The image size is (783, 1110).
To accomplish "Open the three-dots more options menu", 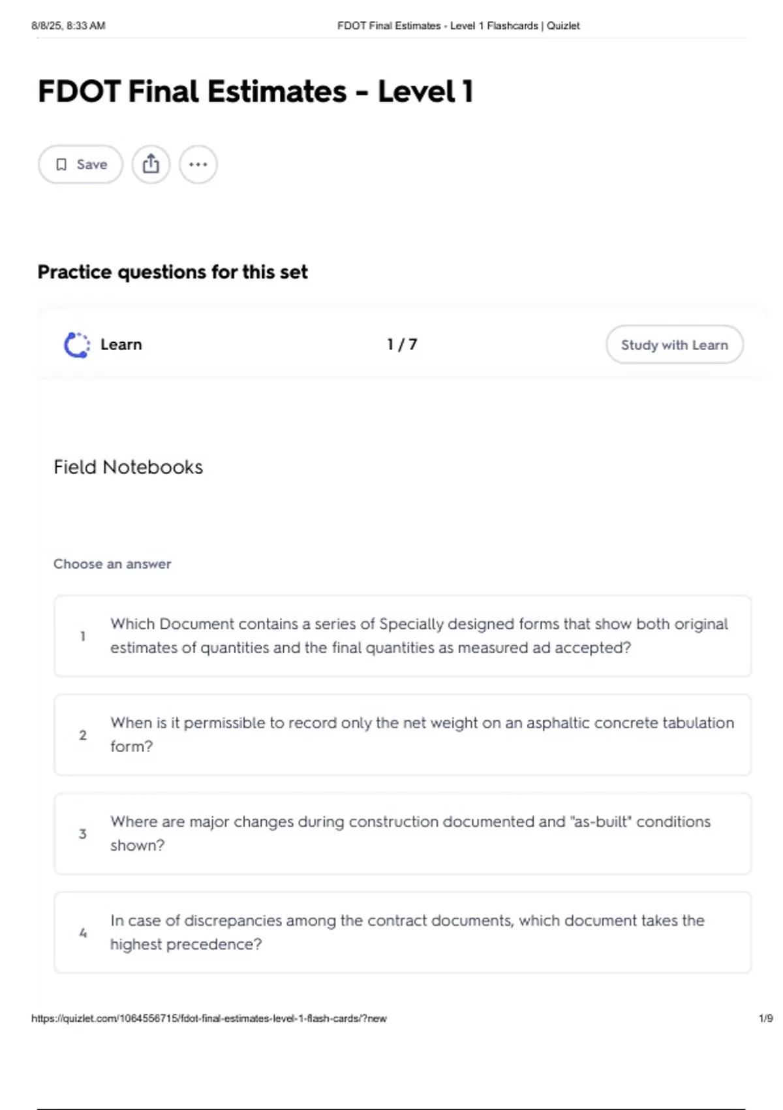I will (198, 165).
